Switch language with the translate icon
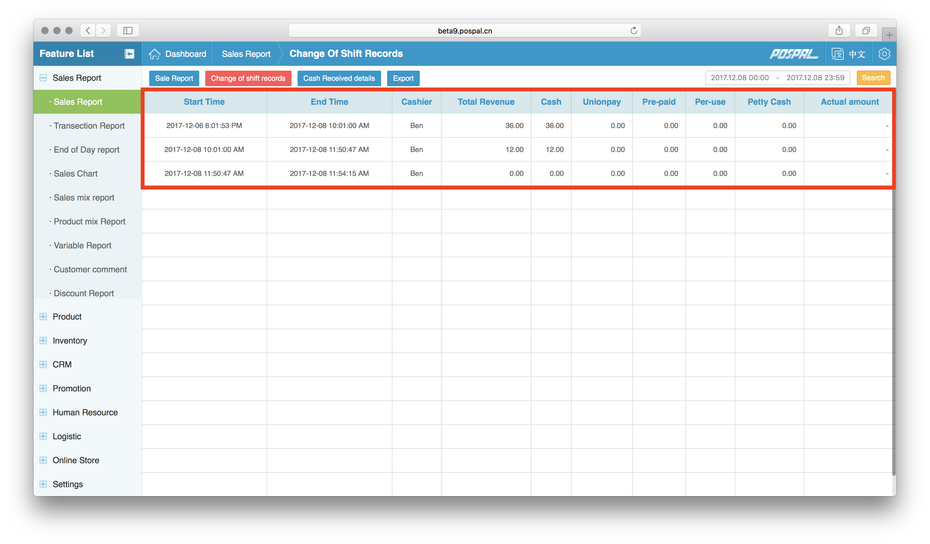 coord(837,54)
